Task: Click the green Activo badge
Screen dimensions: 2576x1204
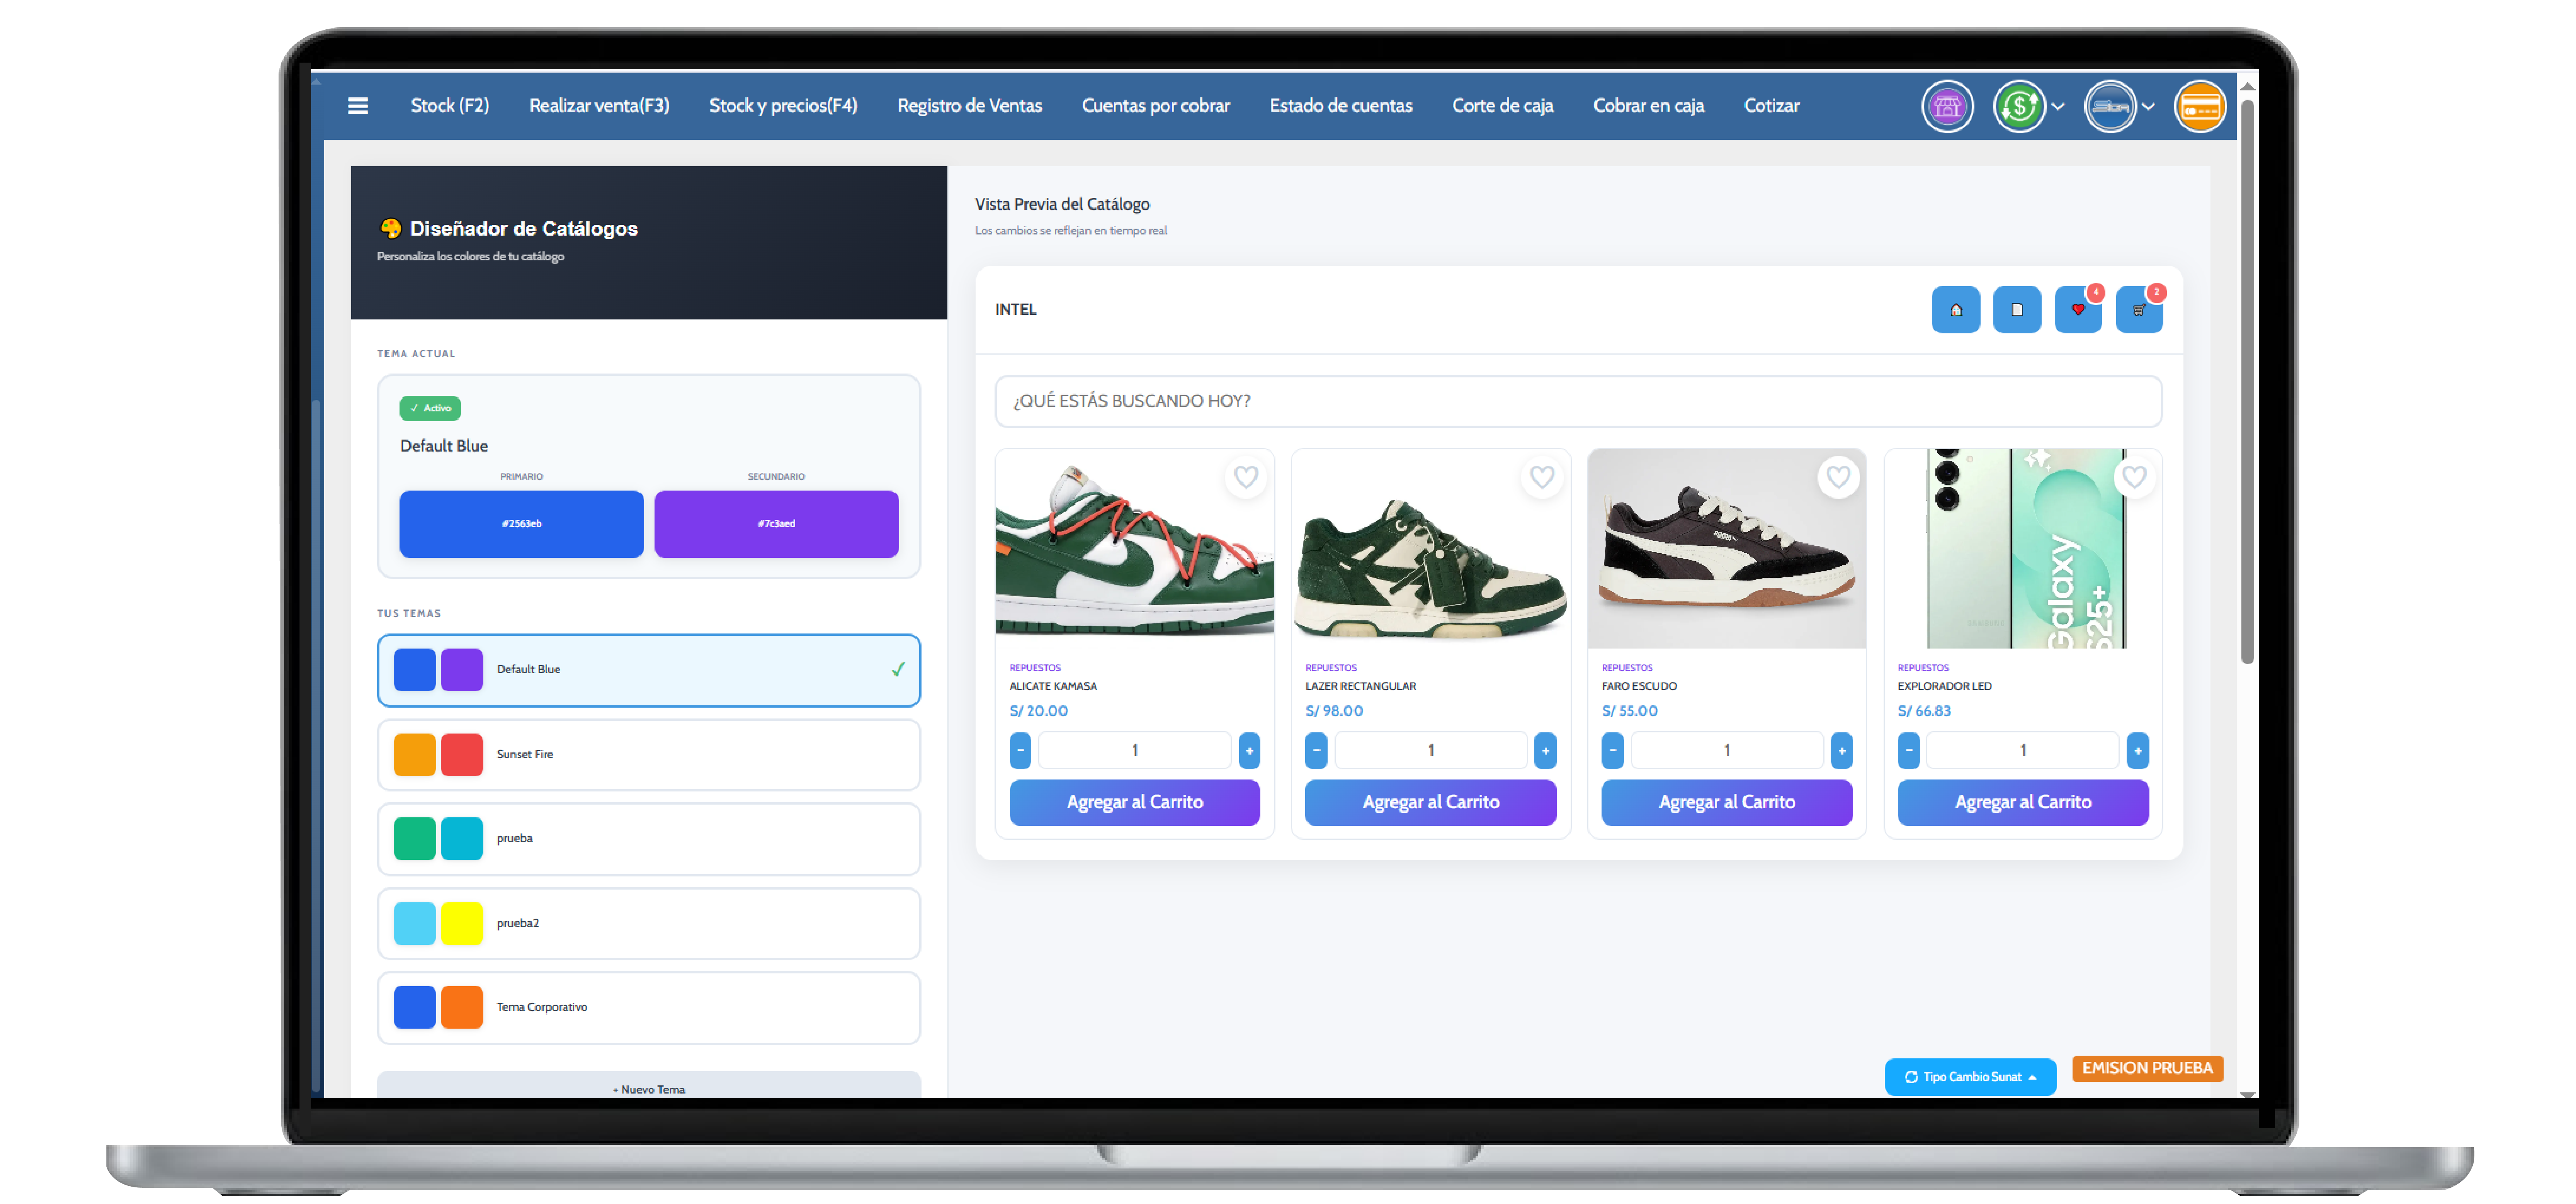Action: tap(430, 408)
